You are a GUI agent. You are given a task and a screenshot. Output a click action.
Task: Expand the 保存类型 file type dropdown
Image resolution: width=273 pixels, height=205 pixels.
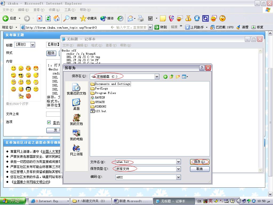[178, 169]
